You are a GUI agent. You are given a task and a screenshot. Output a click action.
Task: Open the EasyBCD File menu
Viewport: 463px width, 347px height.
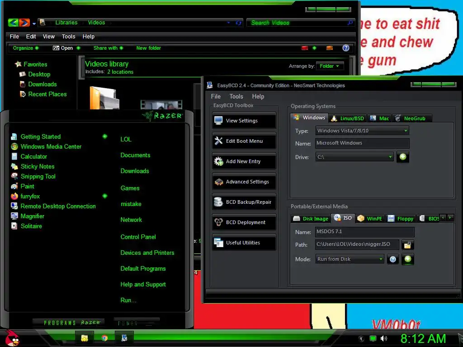click(x=216, y=97)
